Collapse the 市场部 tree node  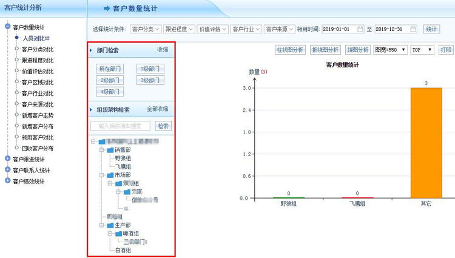pyautogui.click(x=101, y=175)
